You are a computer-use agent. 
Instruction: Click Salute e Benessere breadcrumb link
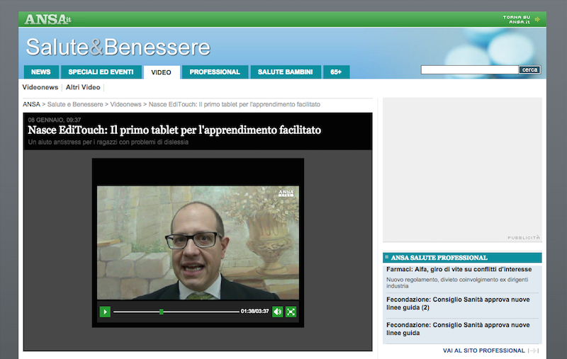(75, 104)
